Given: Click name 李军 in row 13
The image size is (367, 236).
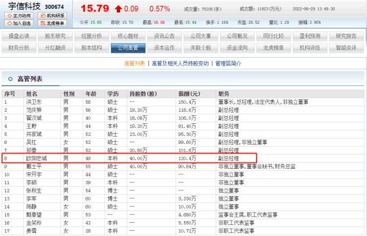Looking at the screenshot, I should [x=31, y=198].
